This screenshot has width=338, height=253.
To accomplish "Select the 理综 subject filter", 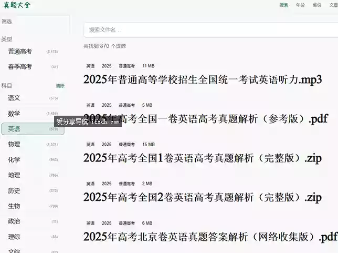I will coord(33,237).
